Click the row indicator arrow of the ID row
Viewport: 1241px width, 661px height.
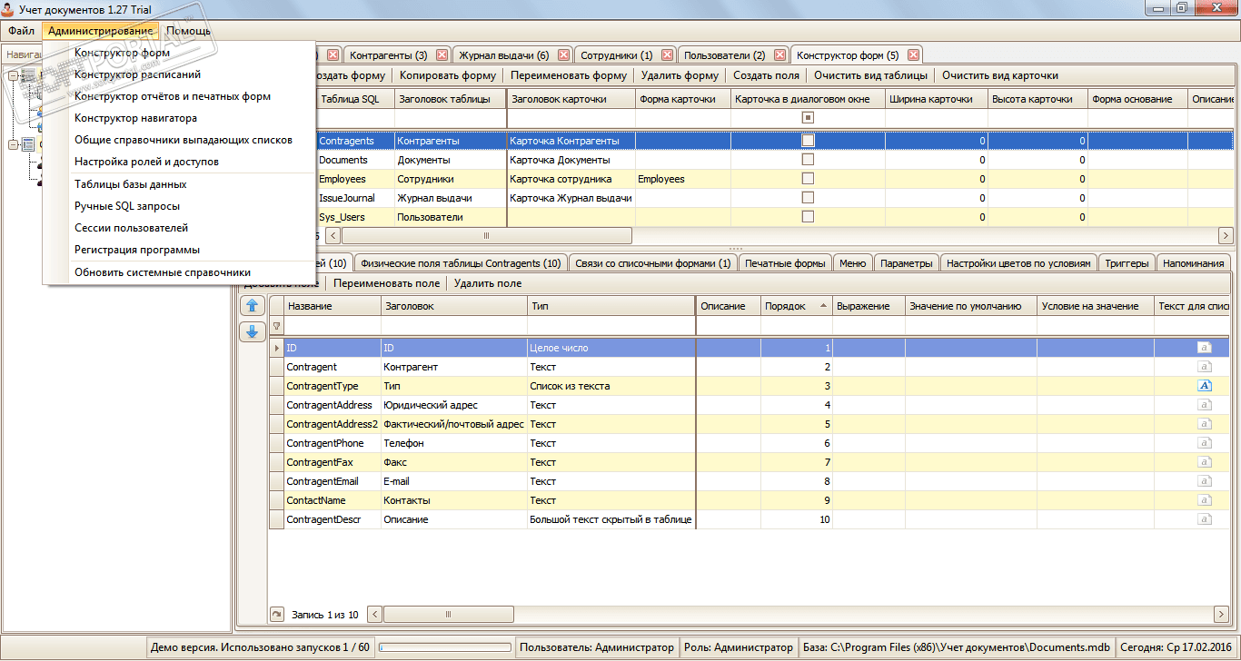277,348
